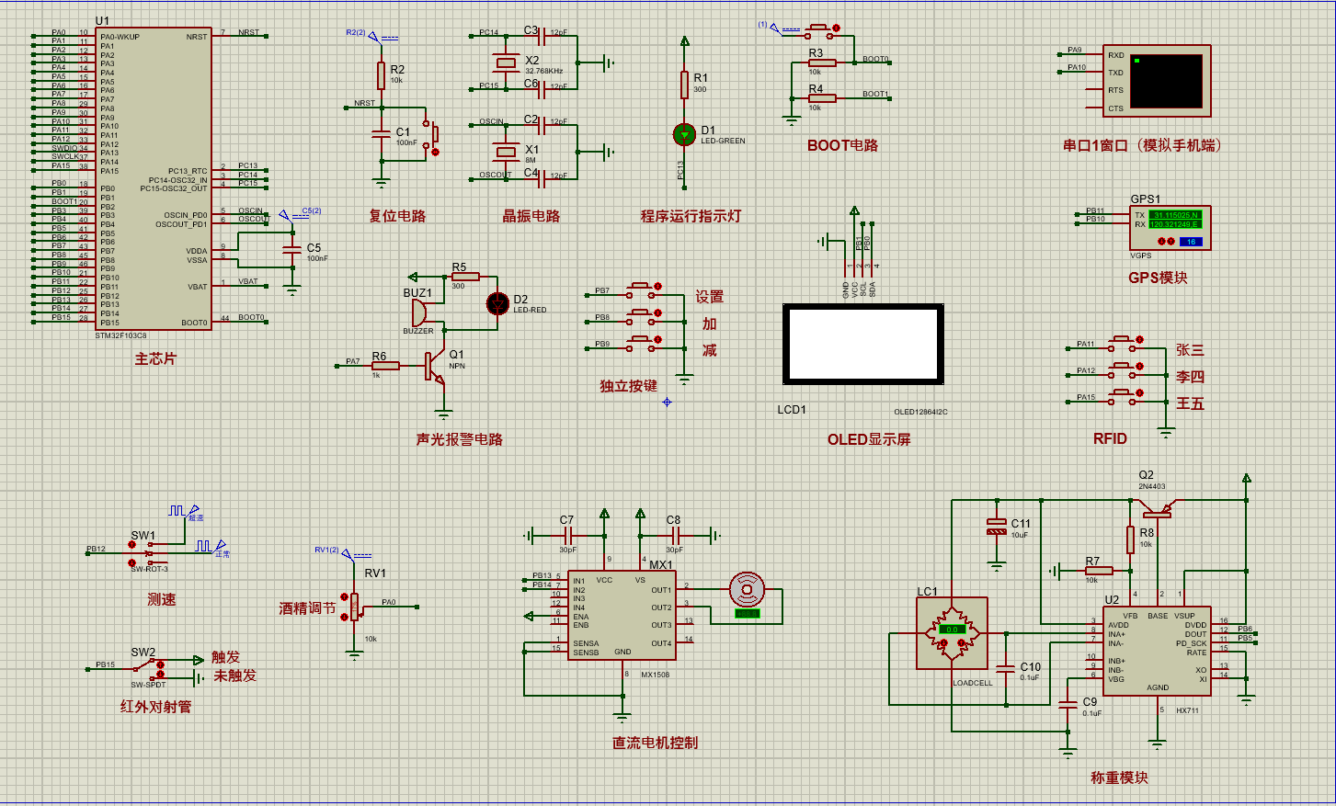Select the GPS1 module component
This screenshot has height=806, width=1336.
pyautogui.click(x=1170, y=227)
